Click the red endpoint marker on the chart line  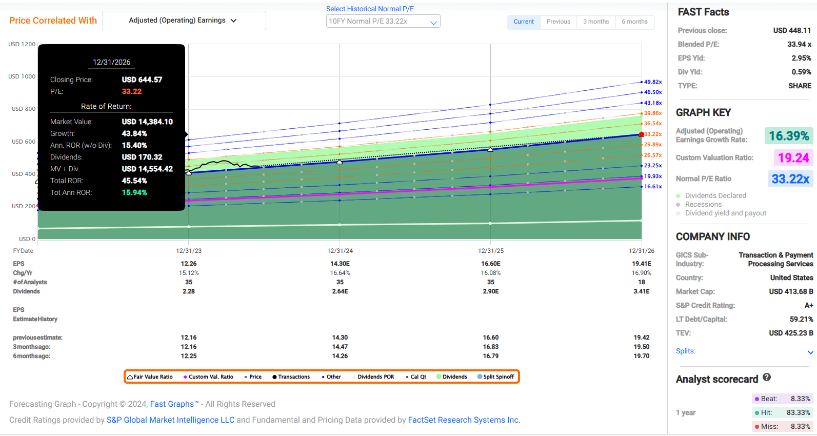tap(641, 134)
